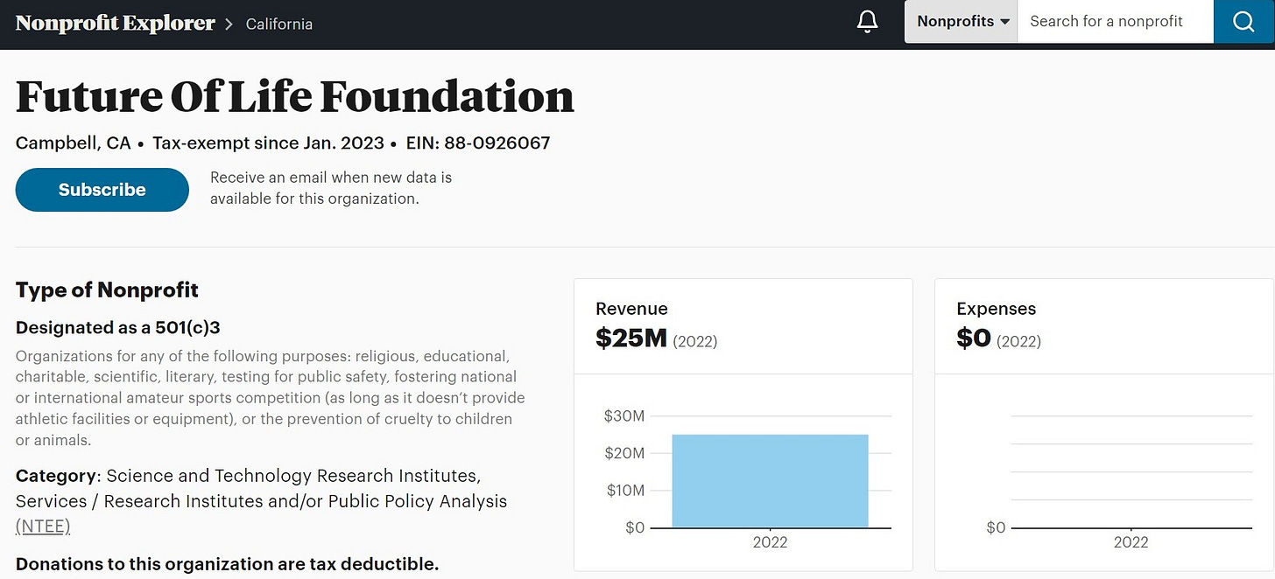Click the Revenue card title

pyautogui.click(x=631, y=309)
